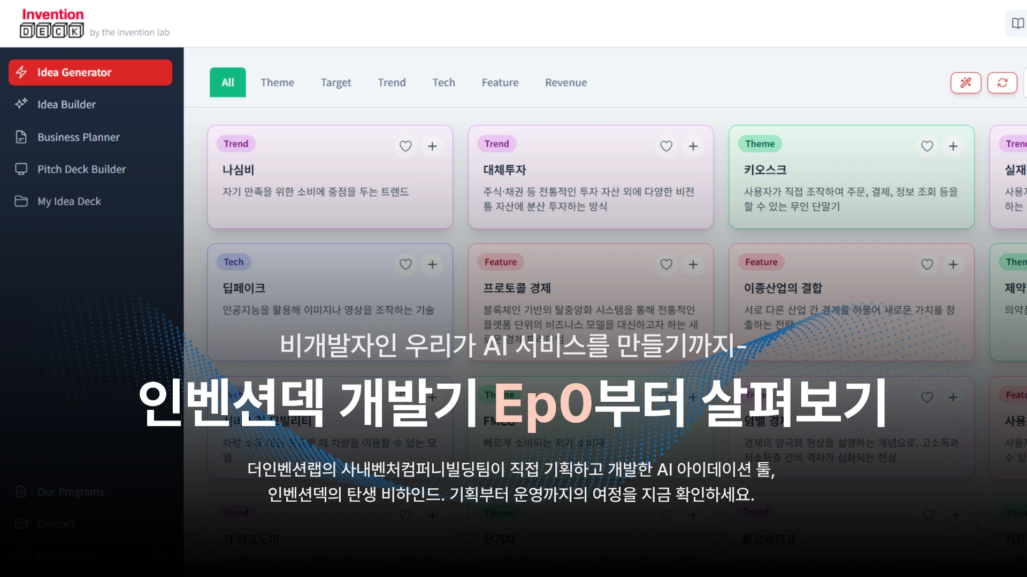Viewport: 1027px width, 577px height.
Task: Favorite the 나심비 card with heart
Action: tap(405, 146)
